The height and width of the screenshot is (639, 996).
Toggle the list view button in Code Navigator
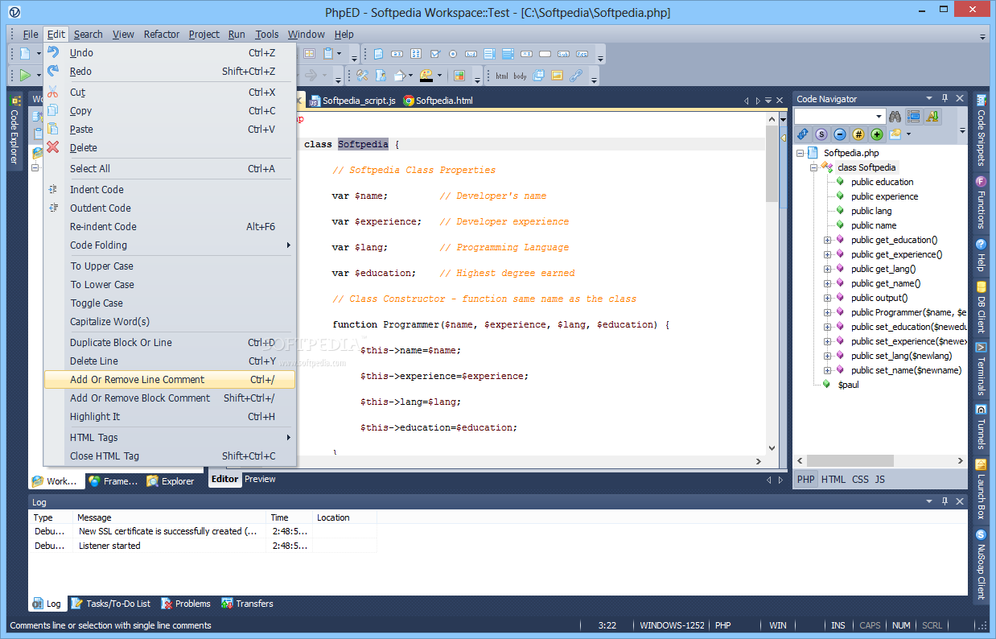pos(915,116)
